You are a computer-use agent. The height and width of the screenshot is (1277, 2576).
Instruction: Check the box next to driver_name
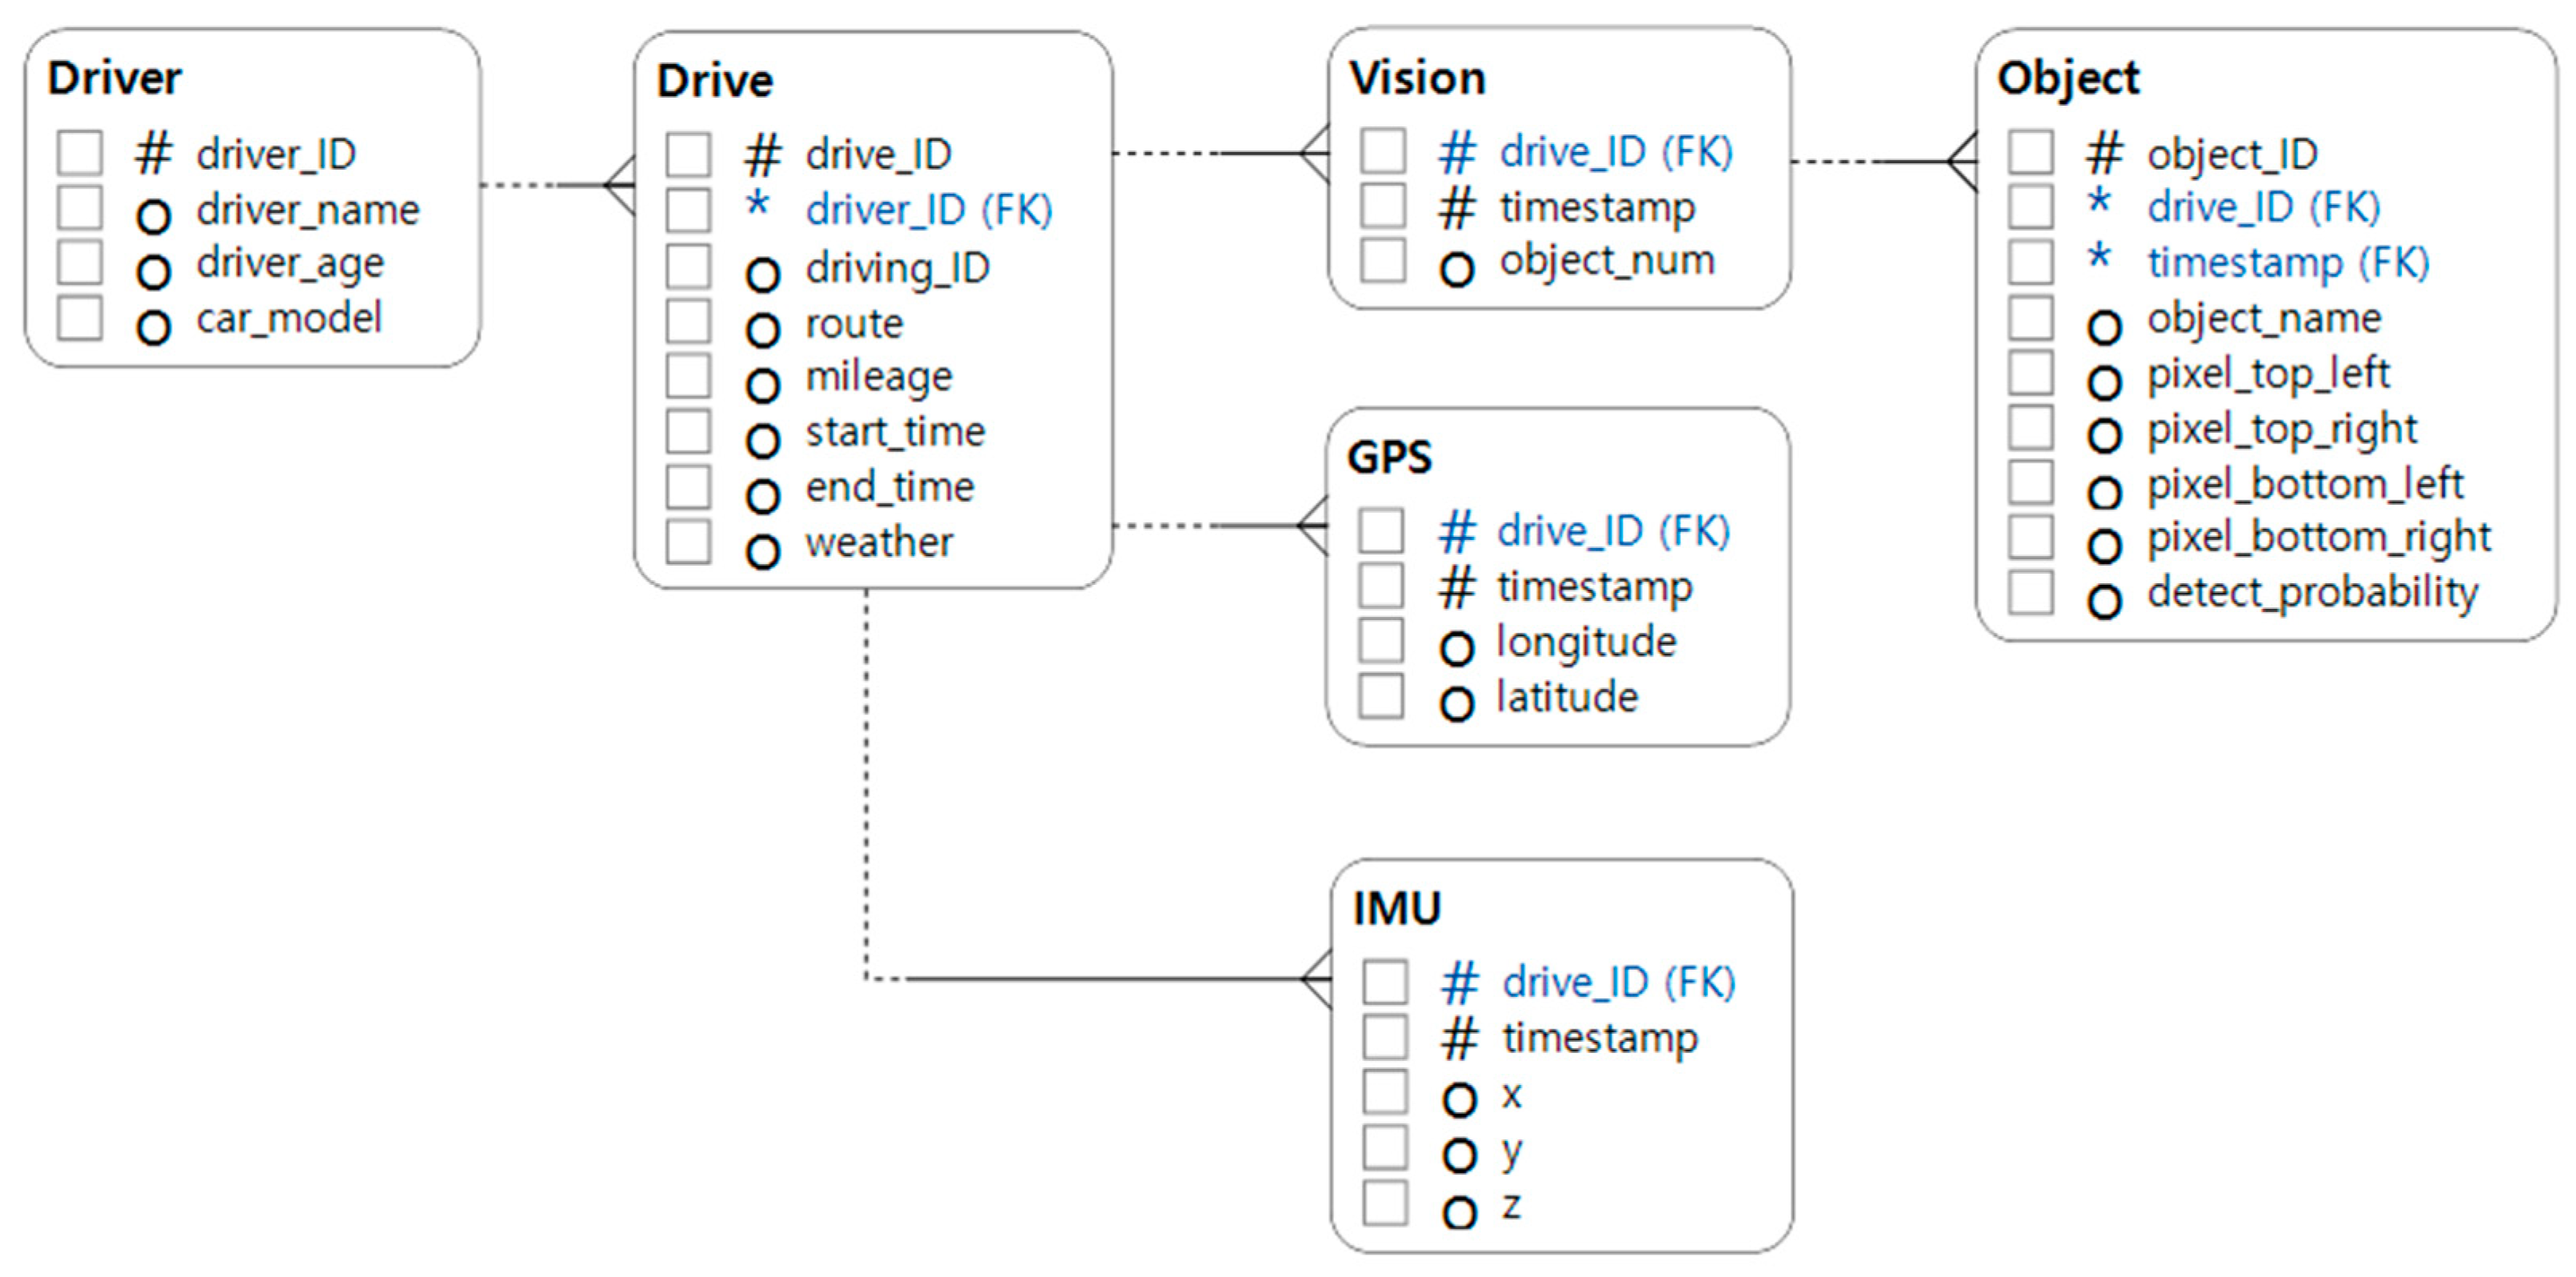click(x=79, y=208)
